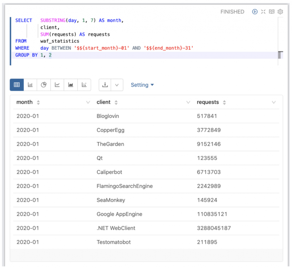The width and height of the screenshot is (292, 268).
Task: Open the query settings gear
Action: (280, 12)
